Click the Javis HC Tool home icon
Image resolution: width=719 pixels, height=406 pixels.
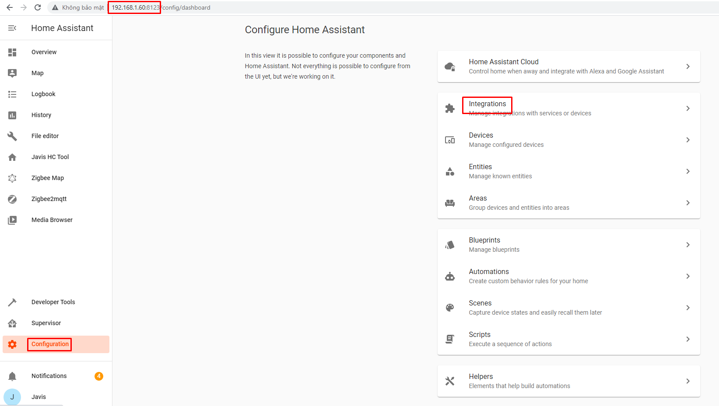point(12,157)
